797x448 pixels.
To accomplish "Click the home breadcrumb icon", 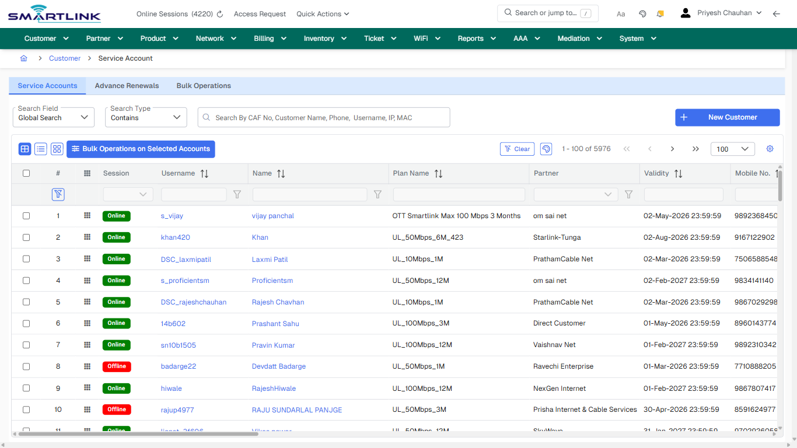I will pyautogui.click(x=23, y=58).
